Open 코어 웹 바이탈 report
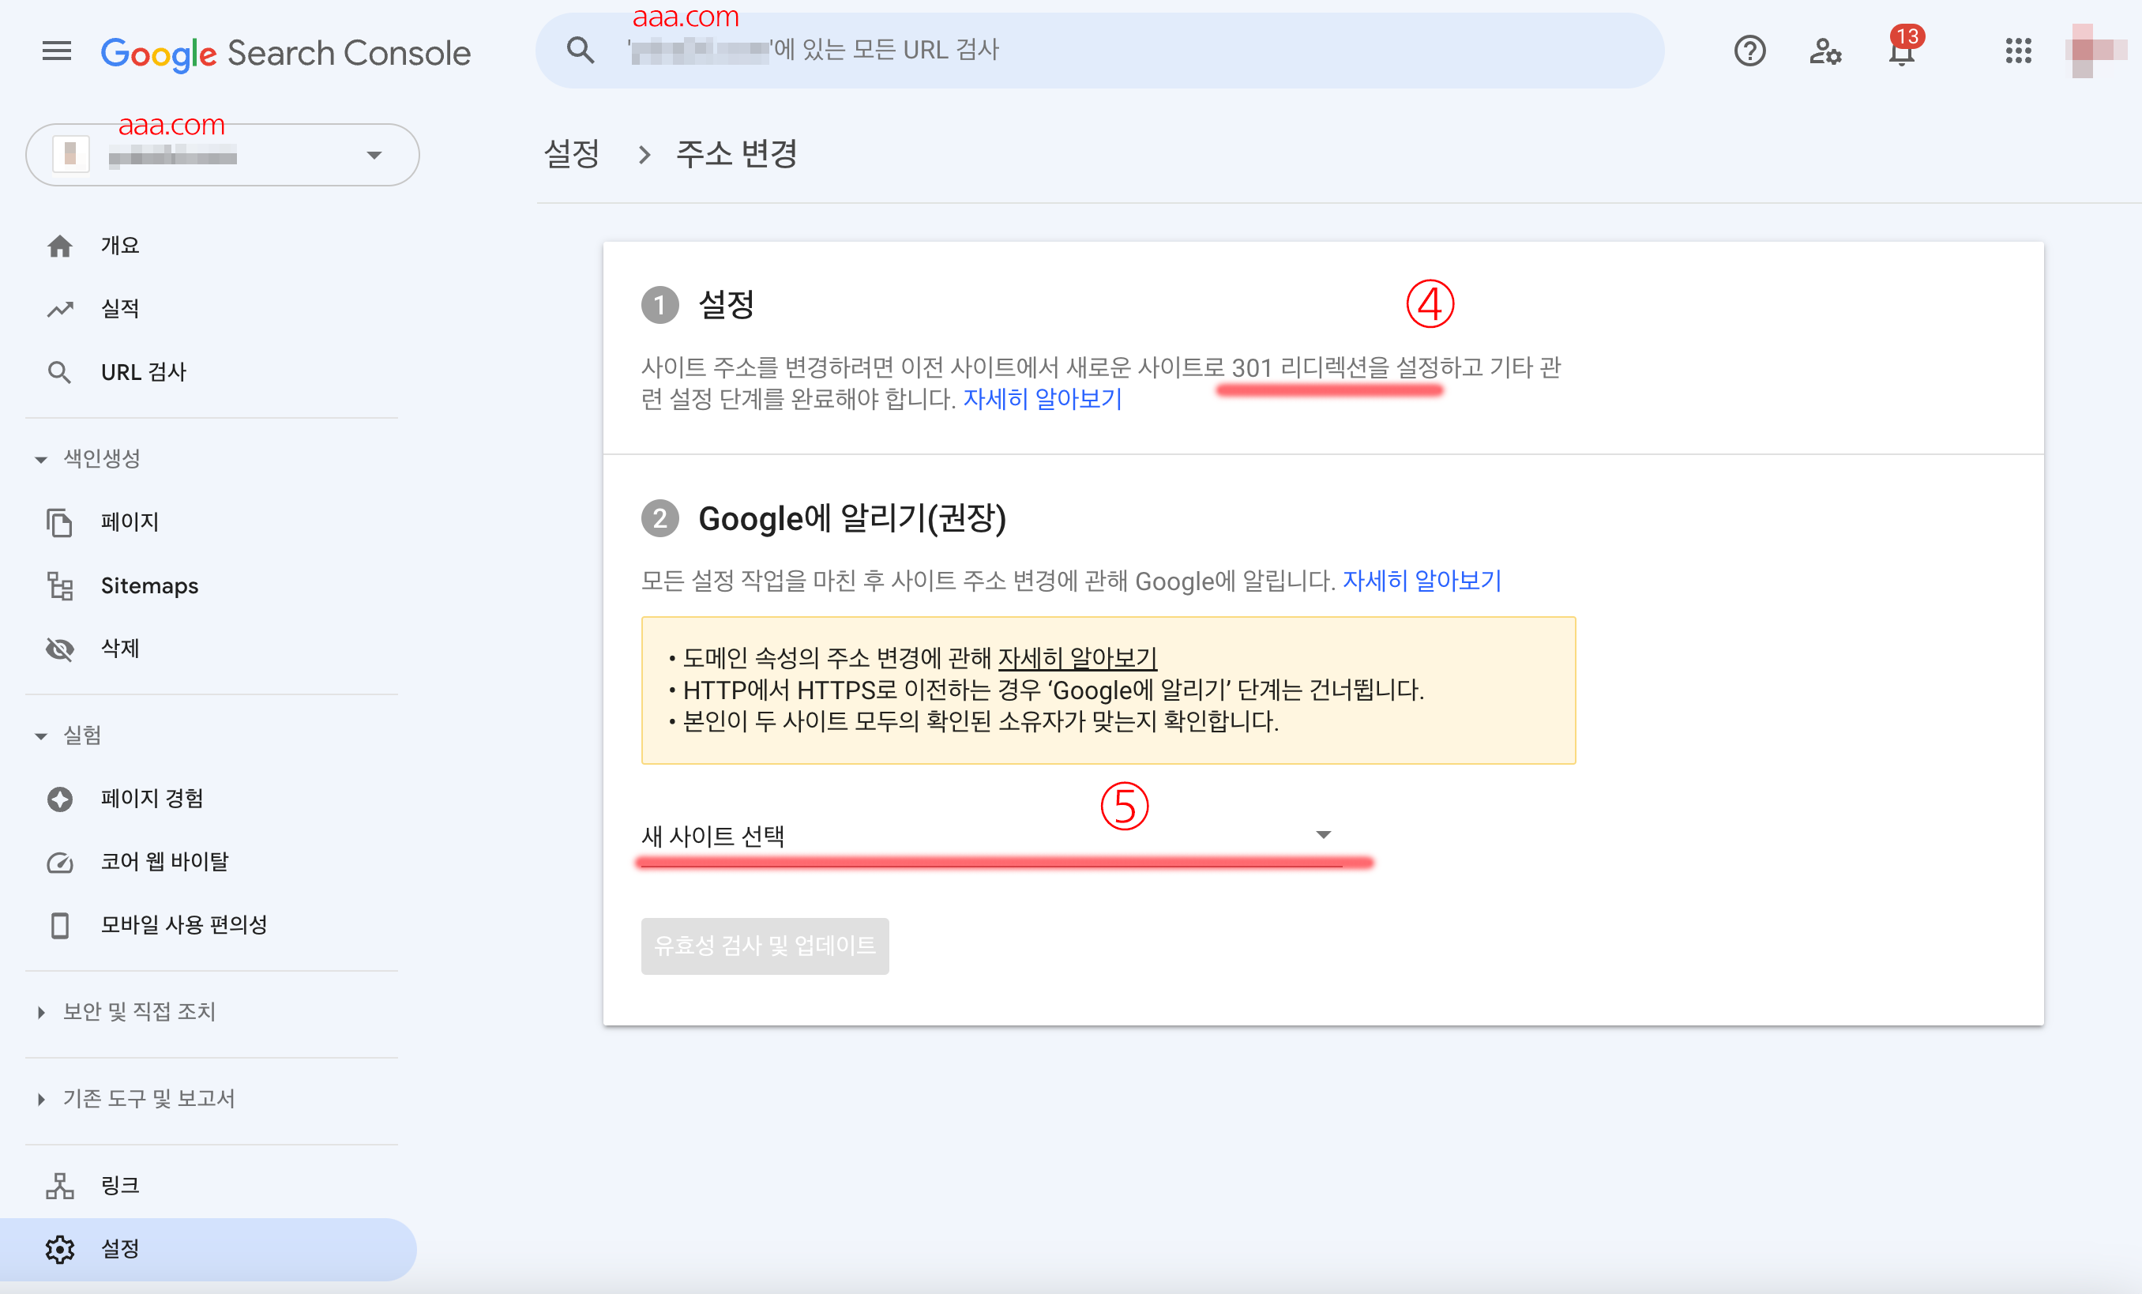The width and height of the screenshot is (2142, 1294). tap(164, 861)
